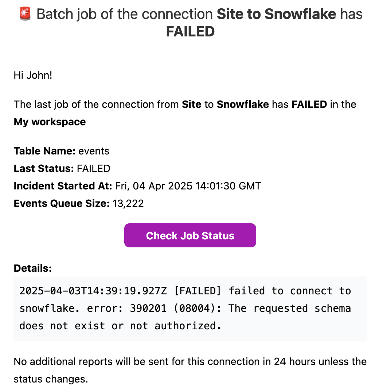Screen dimensions: 379x392
Task: Click the red siren alert icon
Action: tap(25, 14)
